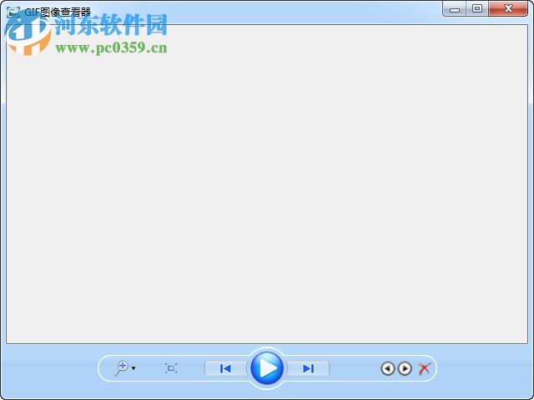This screenshot has height=400, width=534.
Task: Rotate clockwise with right arrow circle icon
Action: 405,368
